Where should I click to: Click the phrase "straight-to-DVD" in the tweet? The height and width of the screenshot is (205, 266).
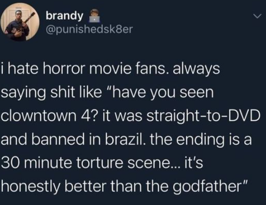[203, 117]
